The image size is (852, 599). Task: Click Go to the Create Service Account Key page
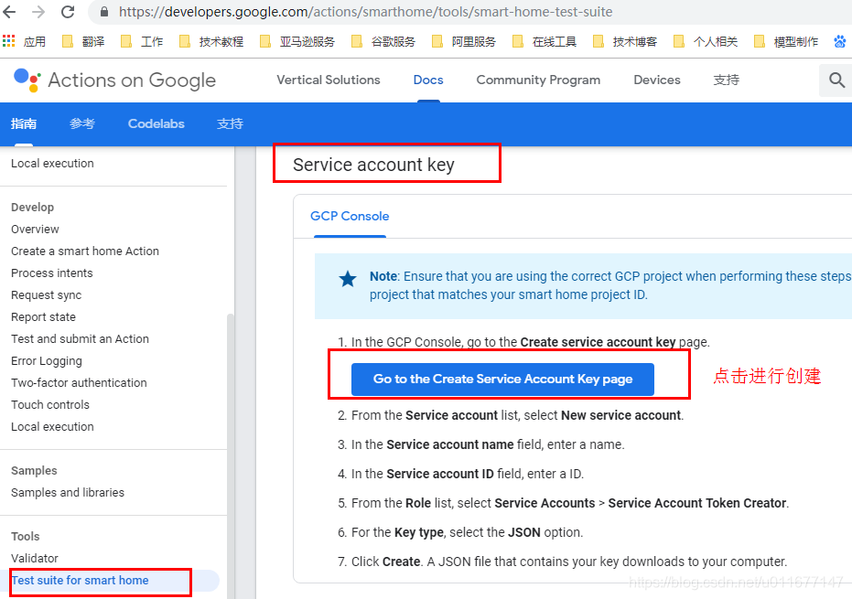(502, 379)
